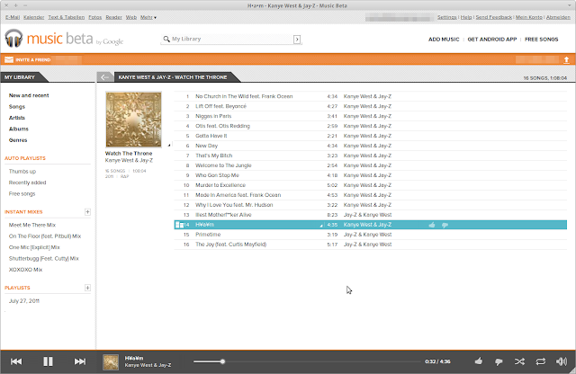Viewport: 576px width, 374px height.
Task: Open the Albums view
Action: (x=19, y=129)
